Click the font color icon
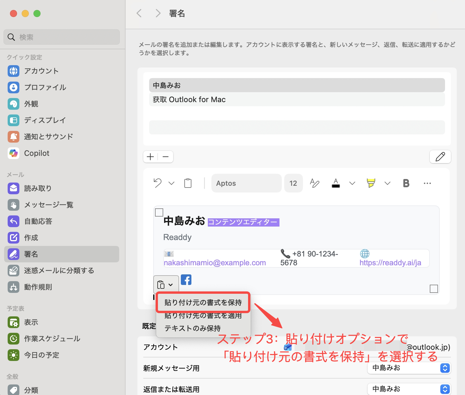Screen dimensions: 465x395 click(x=336, y=183)
